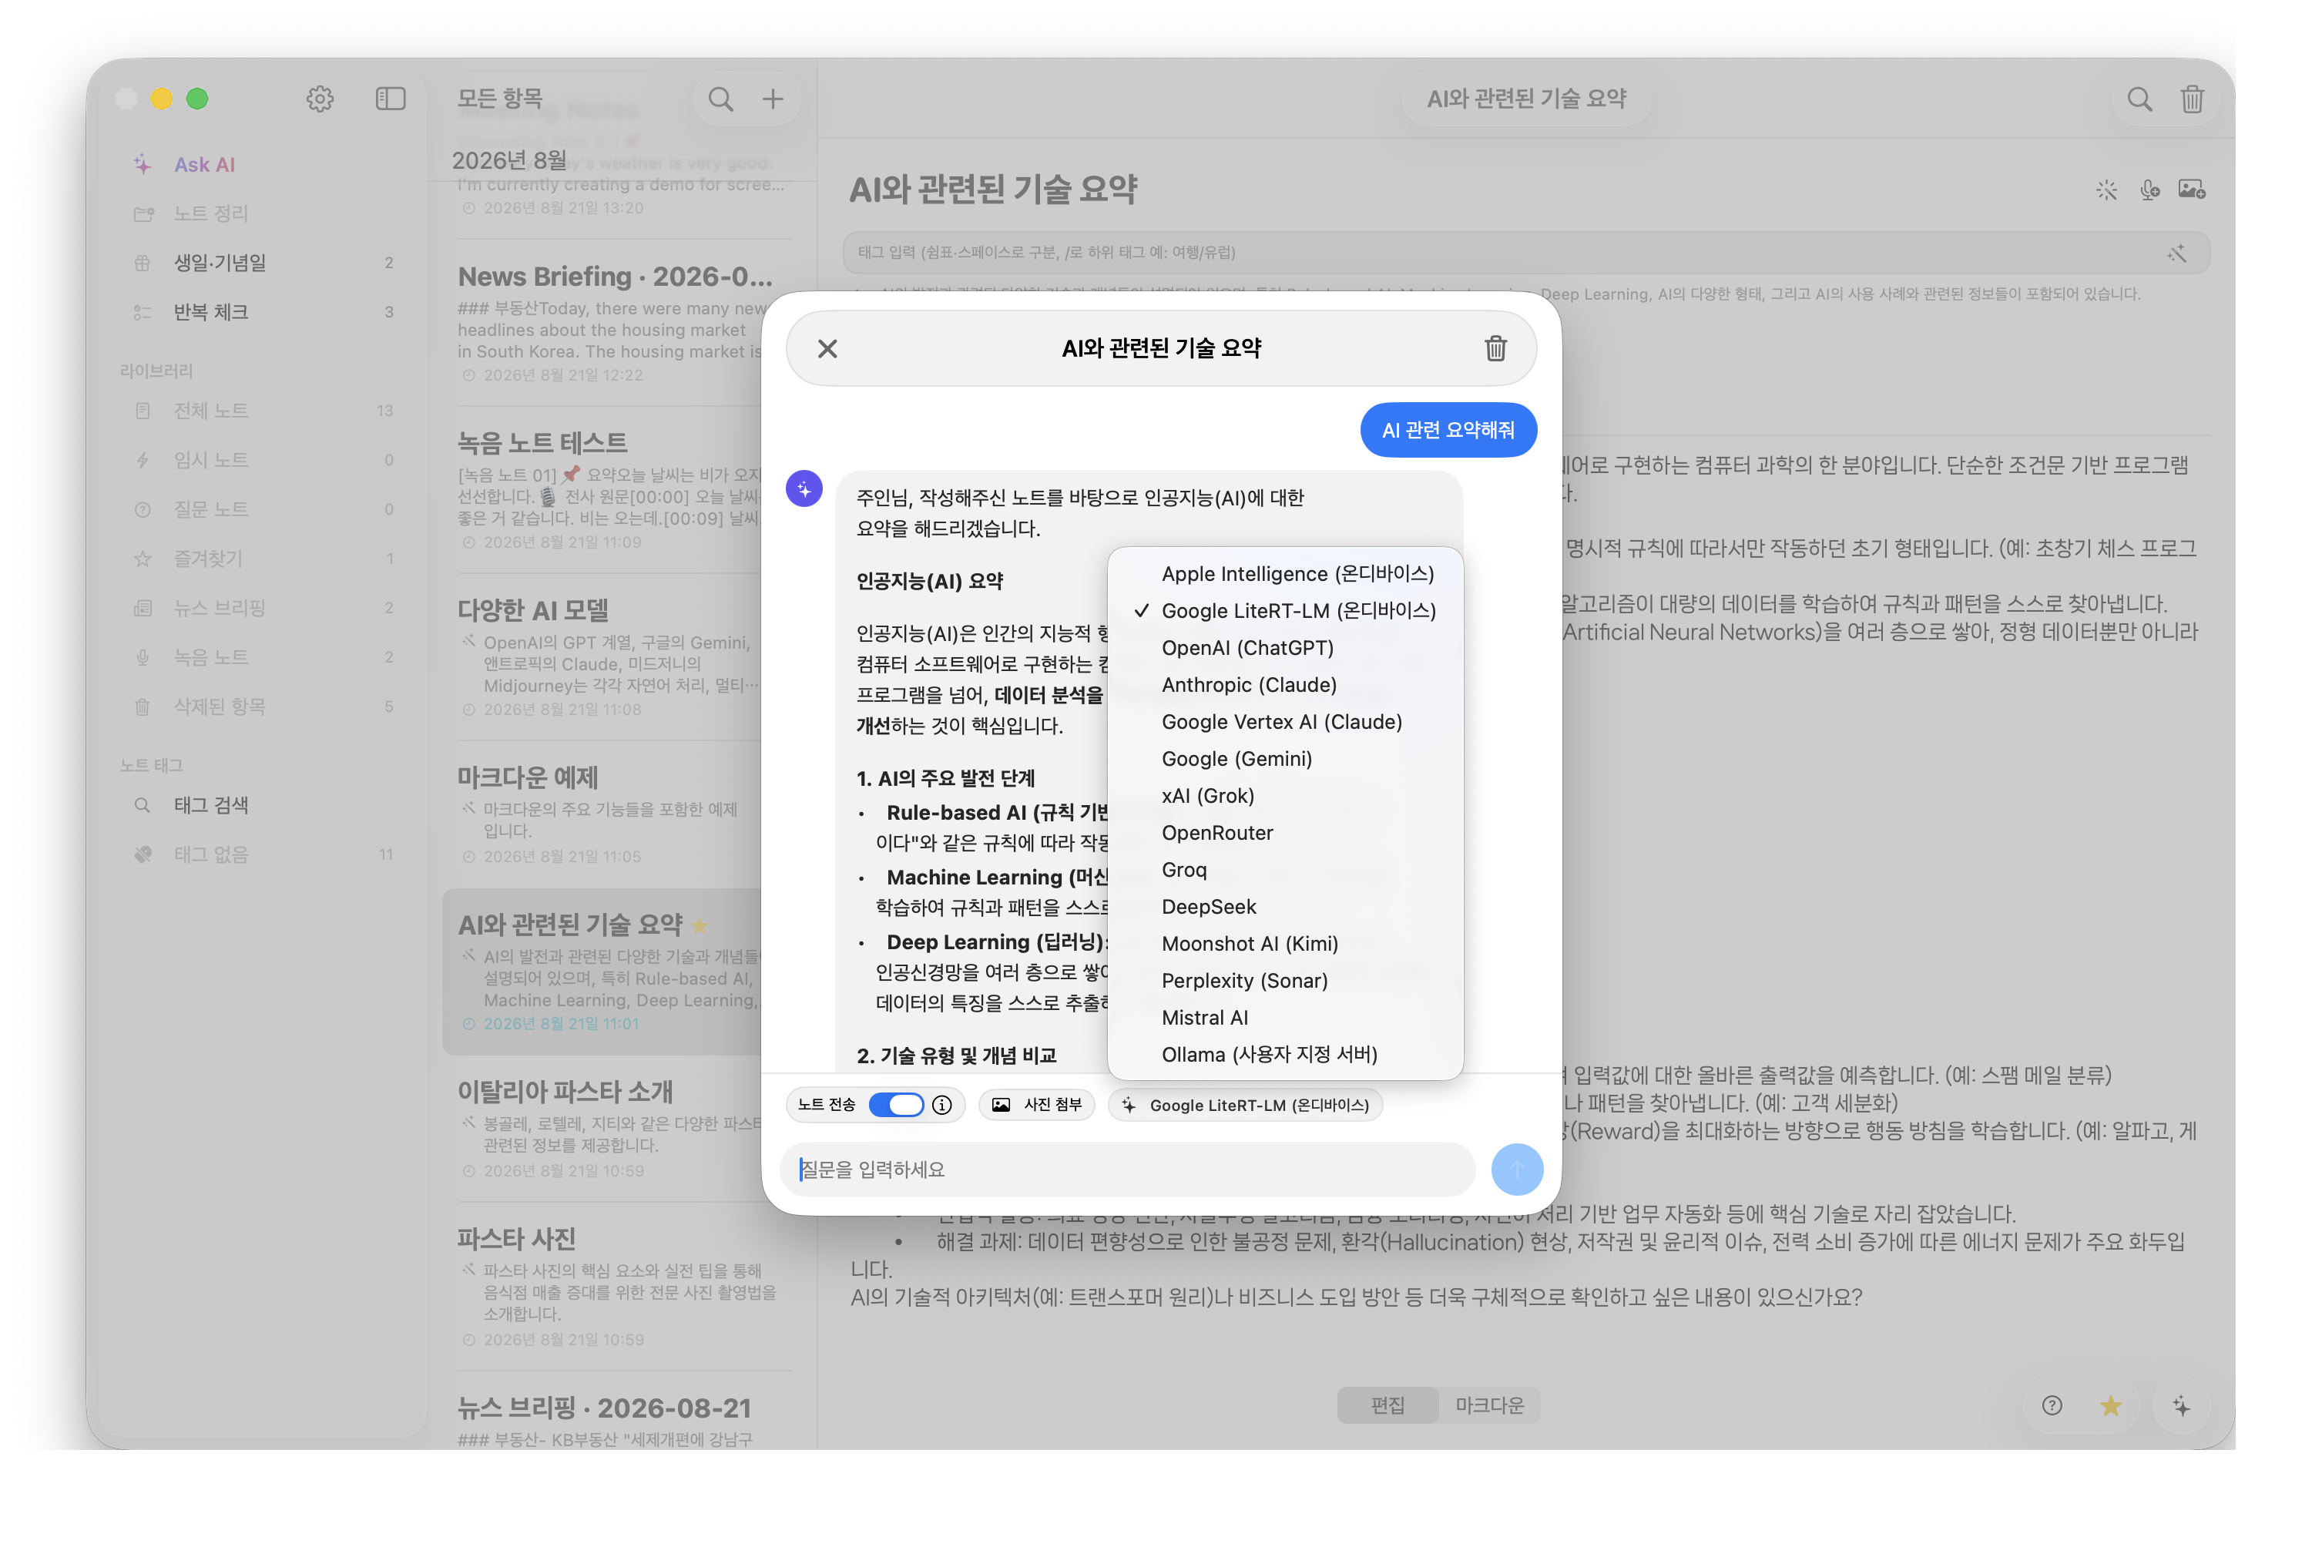Click the 사진 첨부 button
This screenshot has width=2322, height=1564.
pos(1036,1105)
